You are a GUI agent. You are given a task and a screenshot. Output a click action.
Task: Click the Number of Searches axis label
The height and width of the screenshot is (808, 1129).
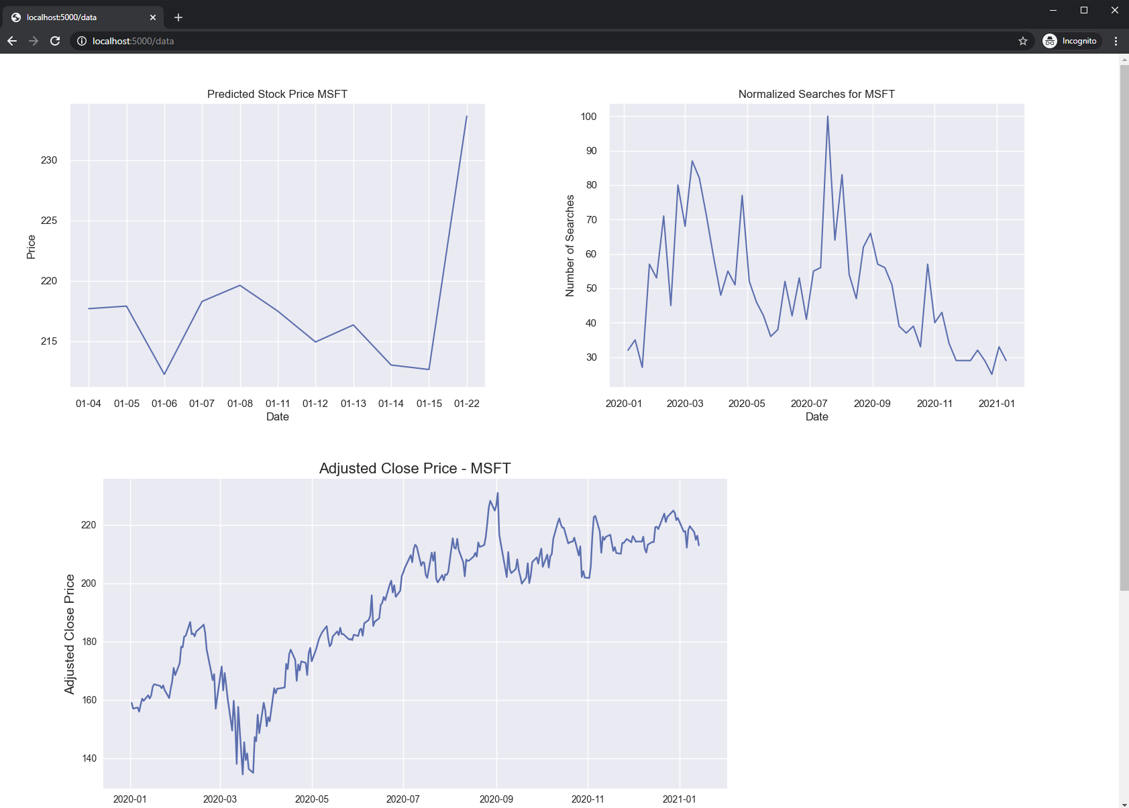(x=570, y=245)
